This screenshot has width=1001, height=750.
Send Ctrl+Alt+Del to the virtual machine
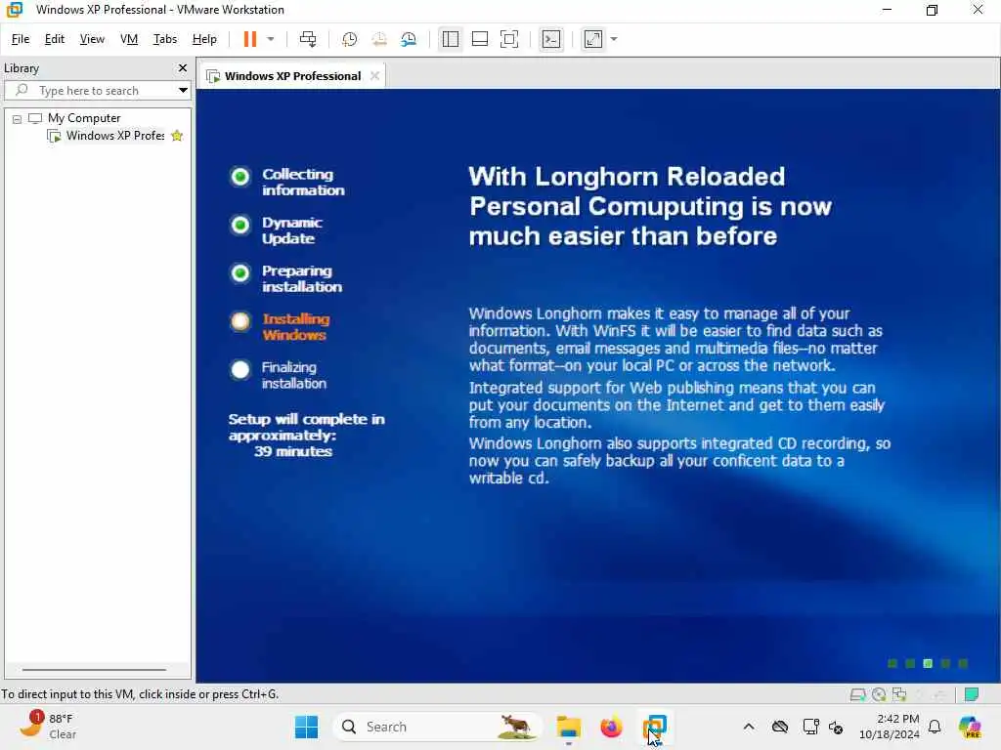(308, 39)
